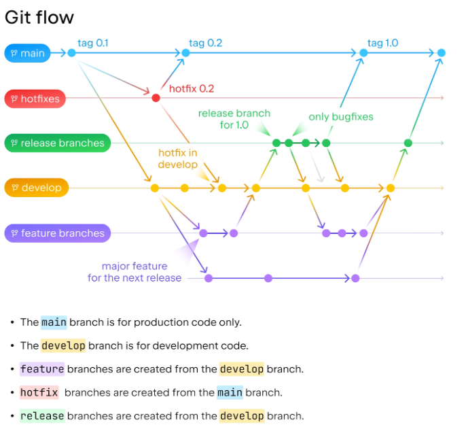Click the red hotfix 0.2 commit dot
The width and height of the screenshot is (466, 429).
coord(156,98)
